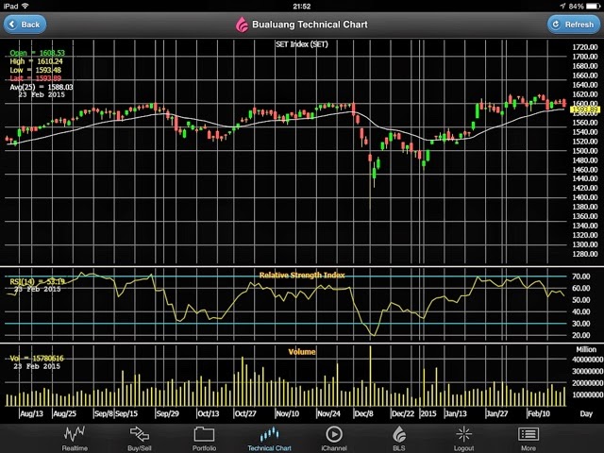Image resolution: width=604 pixels, height=453 pixels.
Task: Click the Relative Strength Index title
Action: click(302, 275)
